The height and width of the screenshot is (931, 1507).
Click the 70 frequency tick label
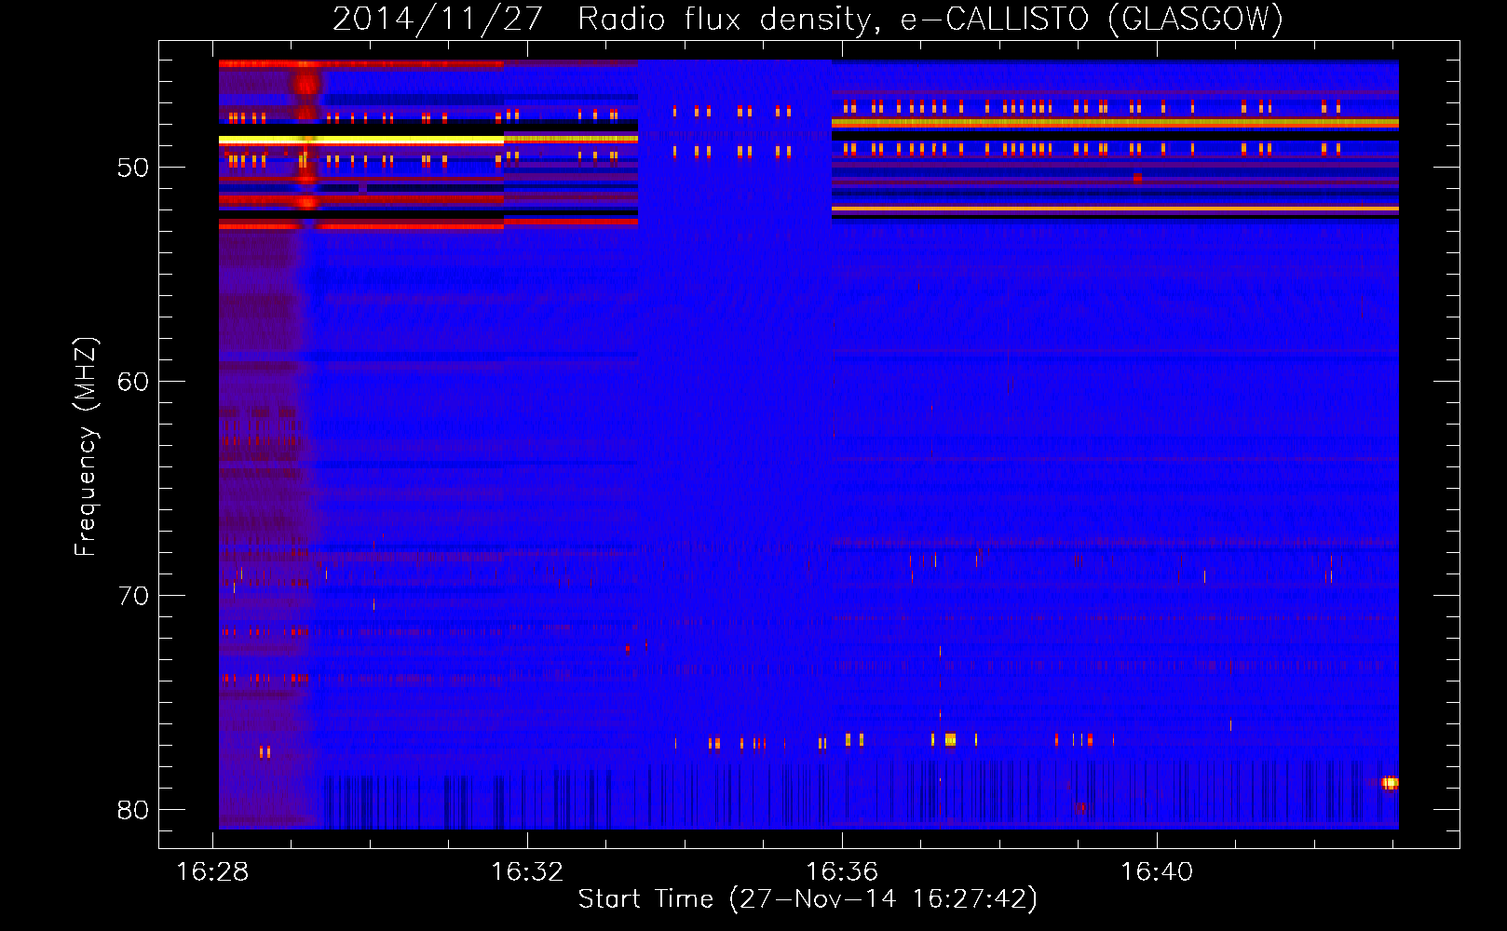133,596
